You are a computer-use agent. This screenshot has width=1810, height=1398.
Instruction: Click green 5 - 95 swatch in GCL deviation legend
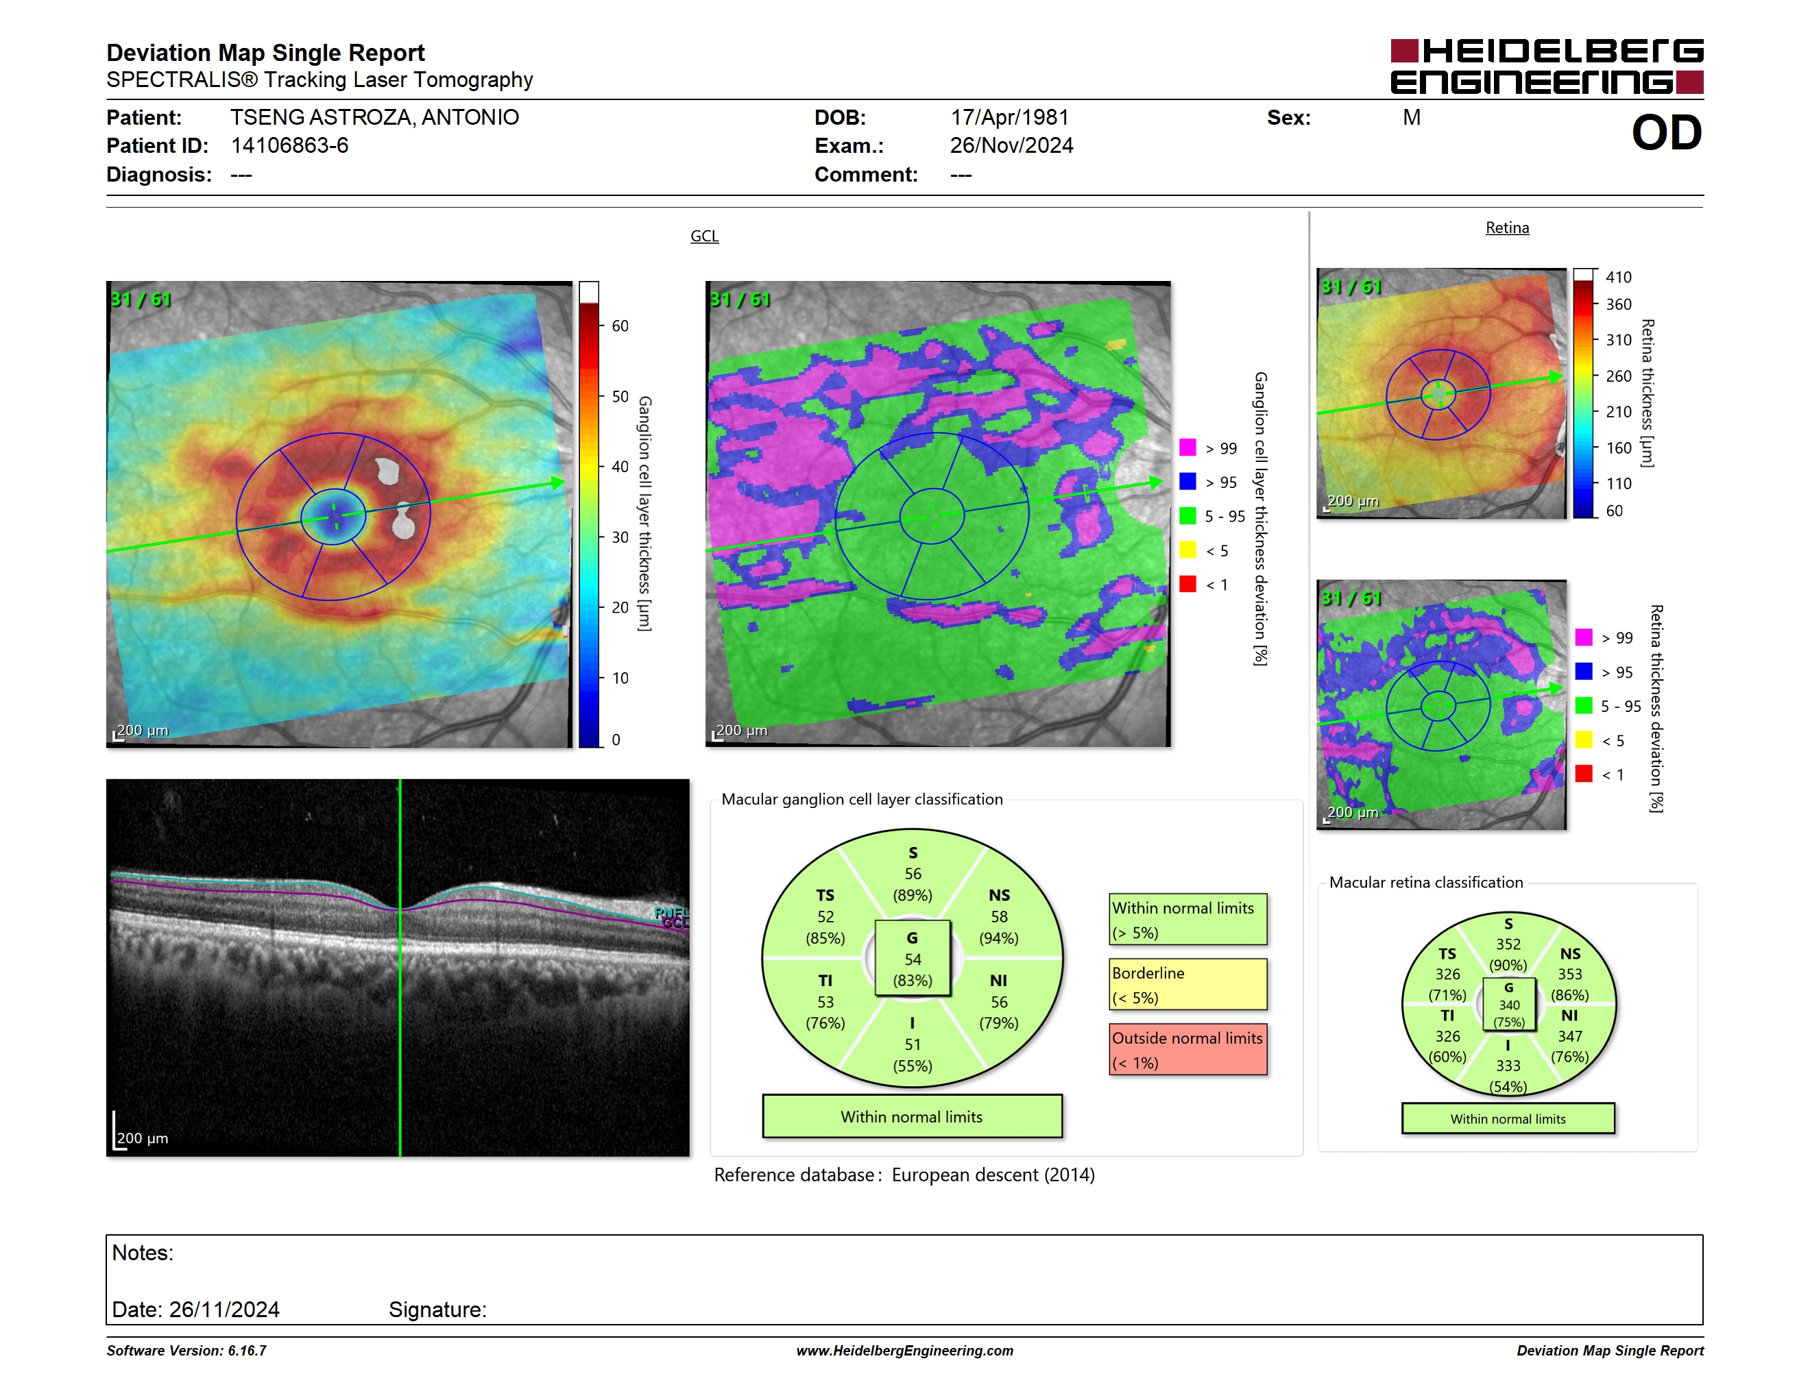coord(1187,516)
